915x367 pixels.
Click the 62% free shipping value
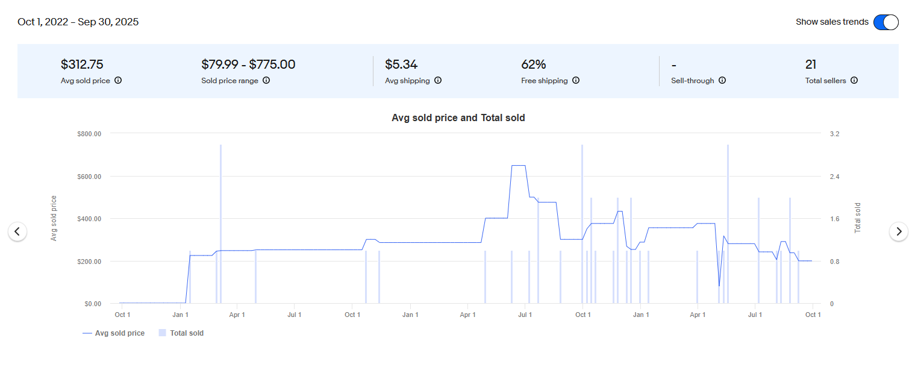point(534,64)
